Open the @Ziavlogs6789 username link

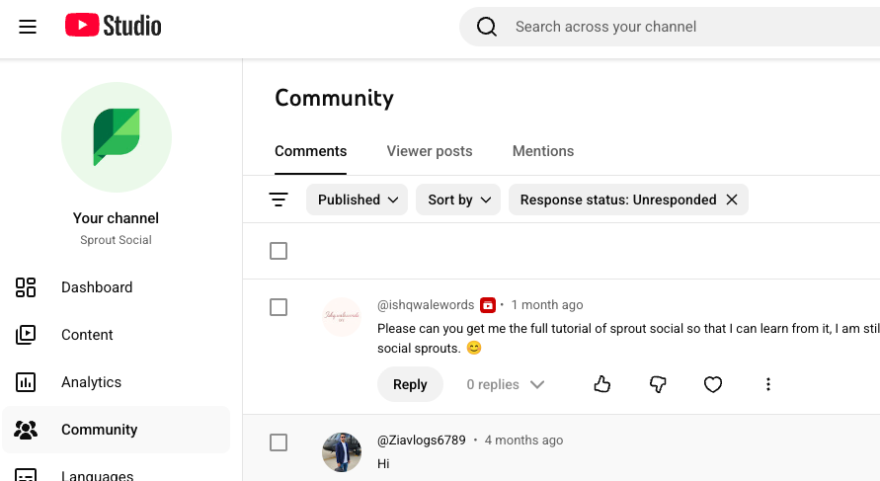click(x=422, y=441)
